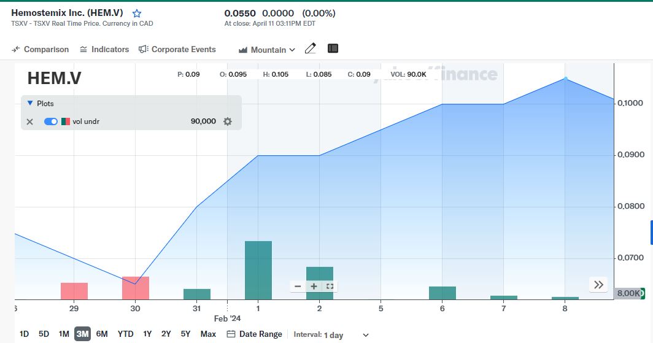Select the 1Y range

(147, 334)
